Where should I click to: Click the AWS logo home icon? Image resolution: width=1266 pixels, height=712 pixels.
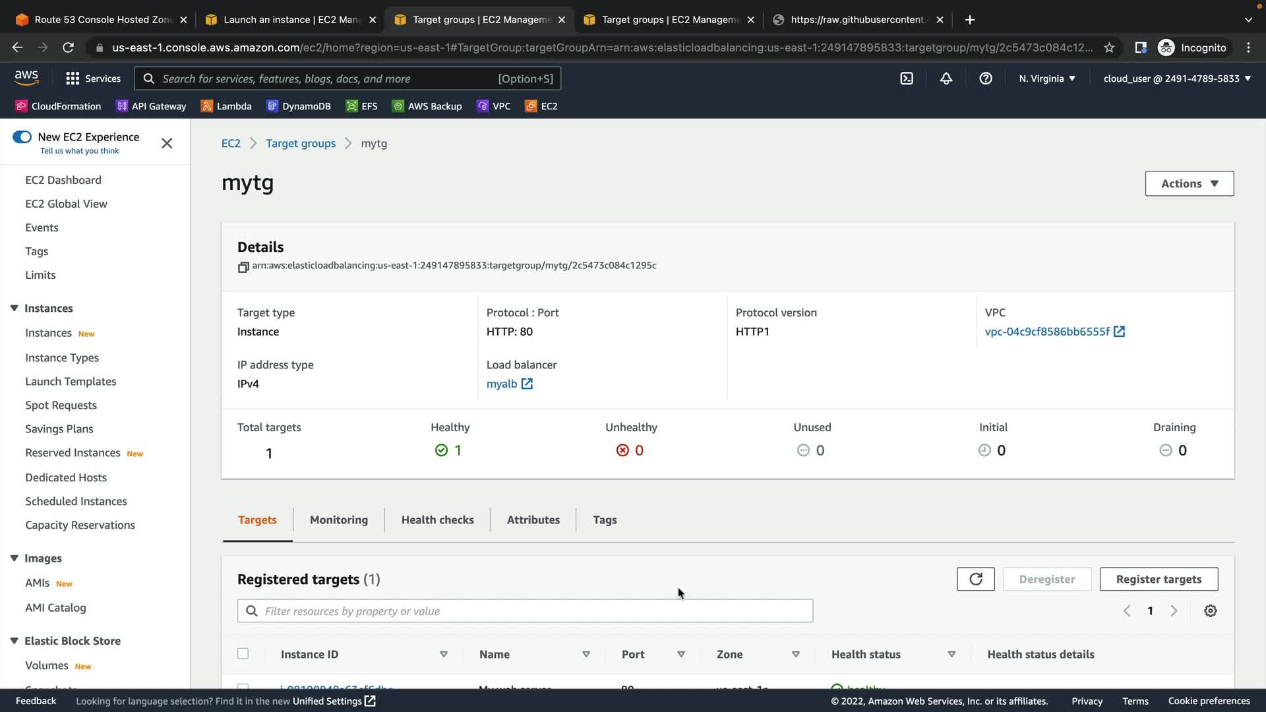(26, 78)
